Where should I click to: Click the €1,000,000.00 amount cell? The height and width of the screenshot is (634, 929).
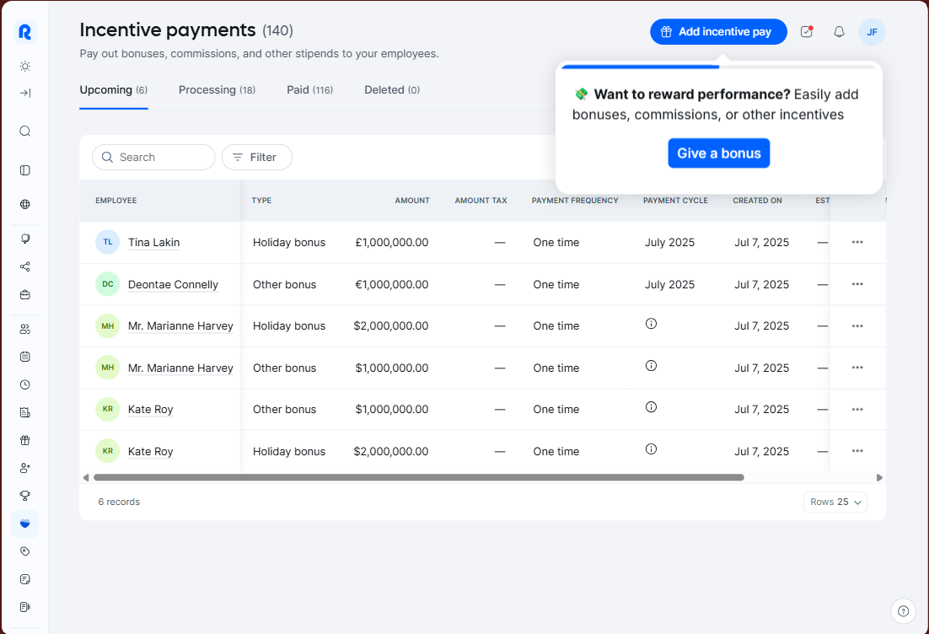[392, 284]
